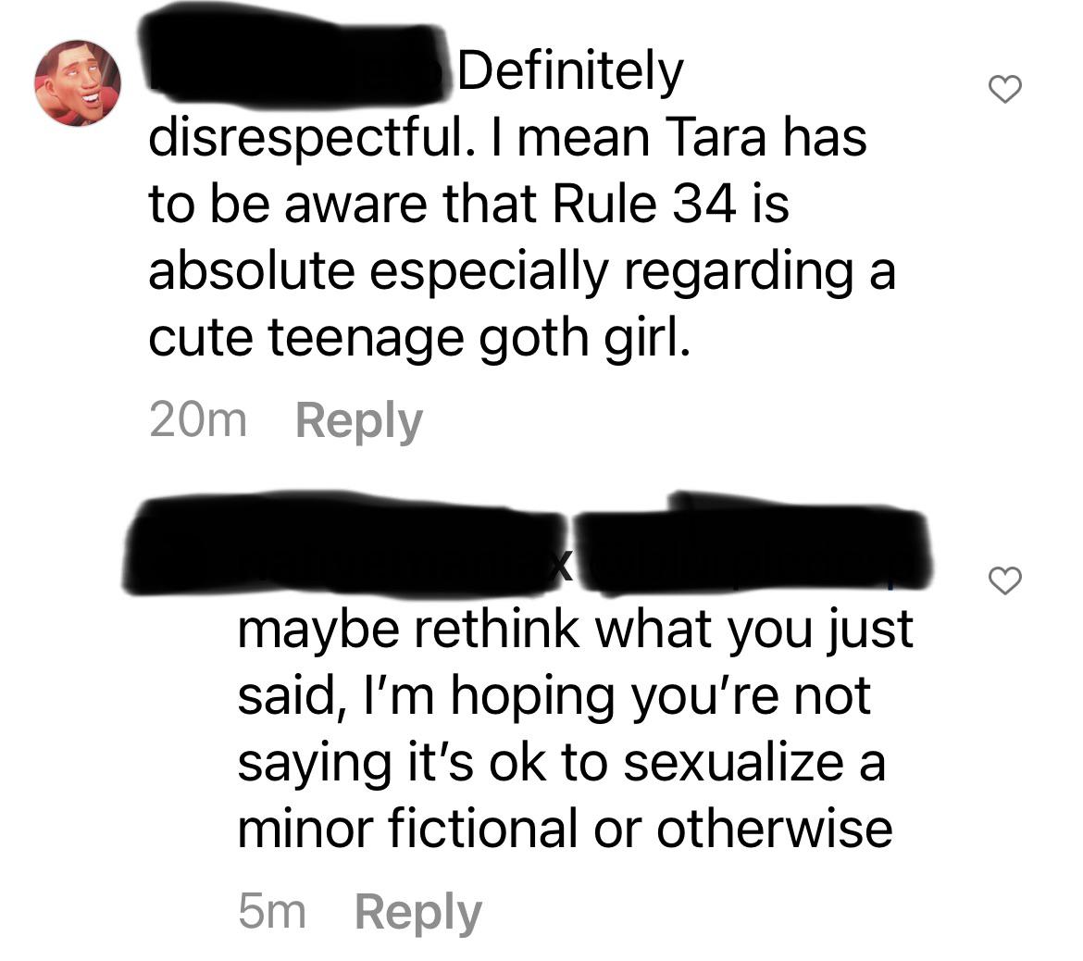Tap 'maybe rethink what you just' line
This screenshot has width=1083, height=961.
(576, 630)
